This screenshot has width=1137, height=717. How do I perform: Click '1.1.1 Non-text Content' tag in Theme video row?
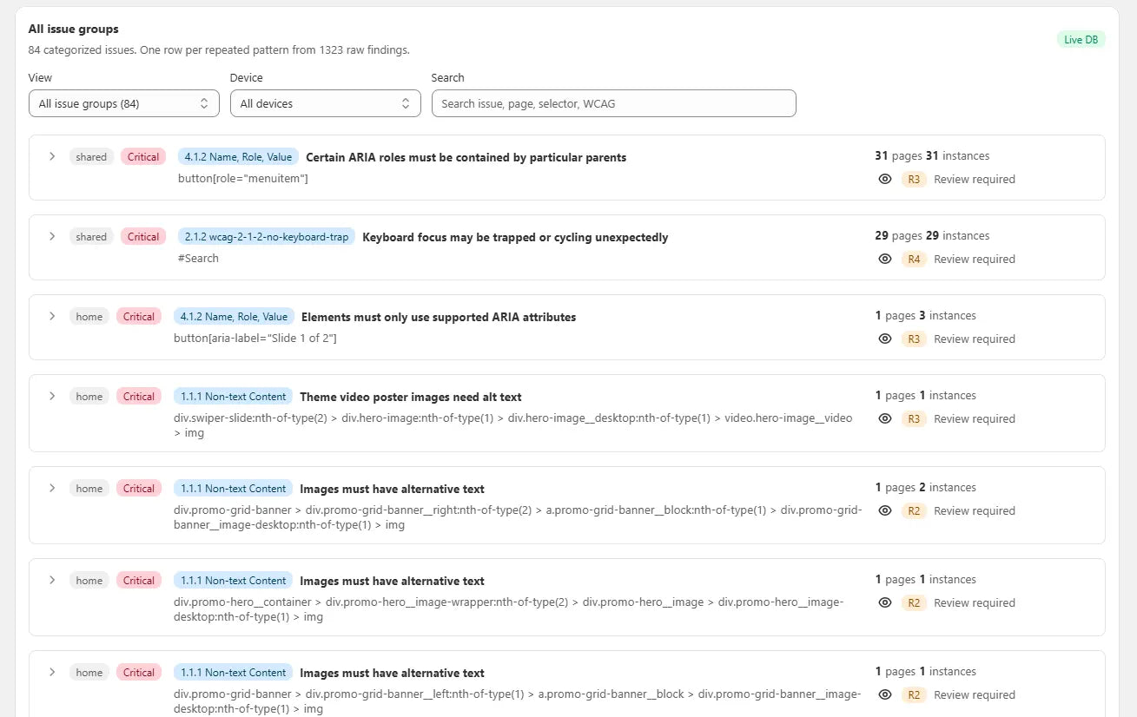233,397
